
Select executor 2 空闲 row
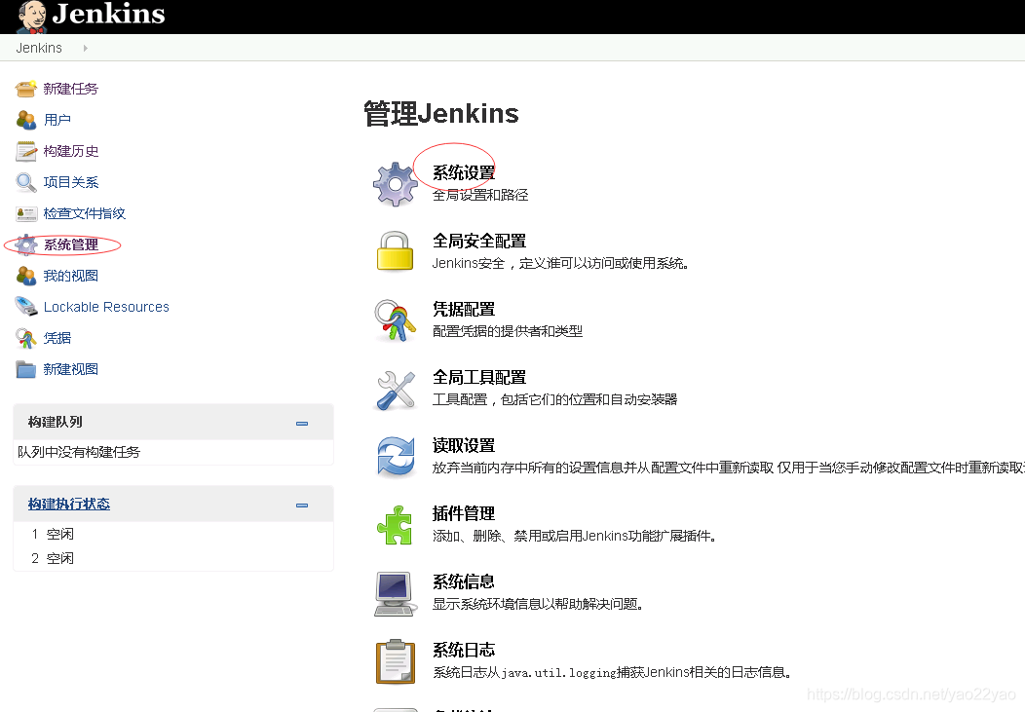(173, 558)
